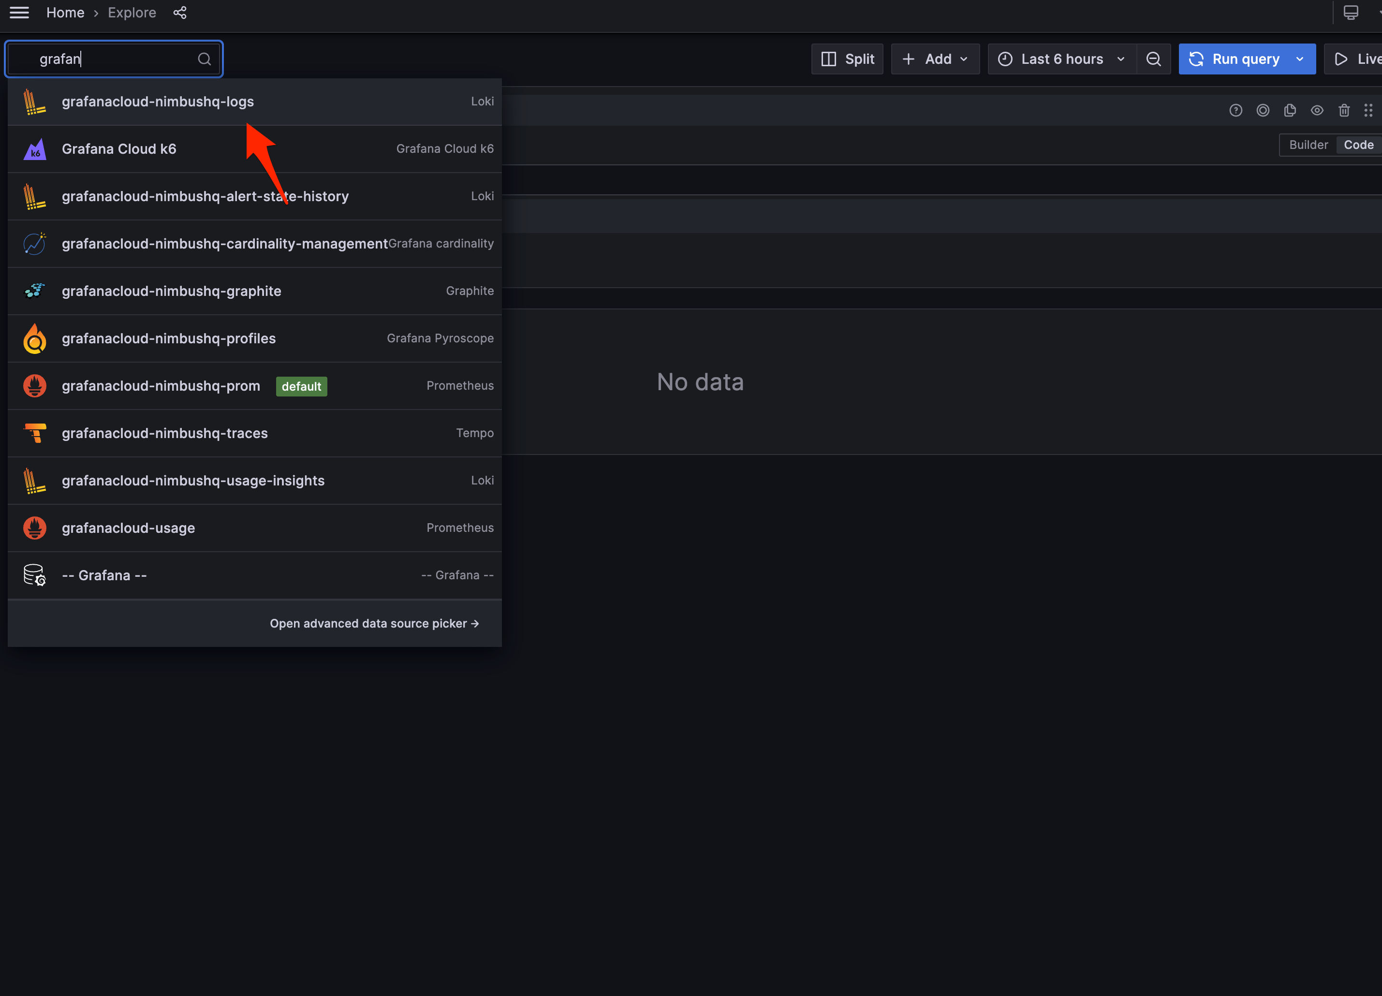Screen dimensions: 1382x996
Task: Select the Code tab in the editor
Action: (x=1358, y=145)
